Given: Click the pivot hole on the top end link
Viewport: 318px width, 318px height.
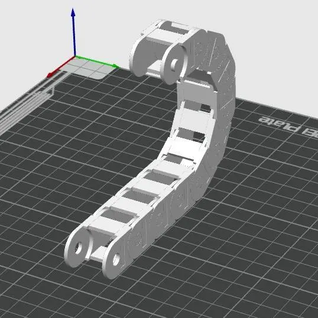Looking at the screenshot, I should coord(174,64).
